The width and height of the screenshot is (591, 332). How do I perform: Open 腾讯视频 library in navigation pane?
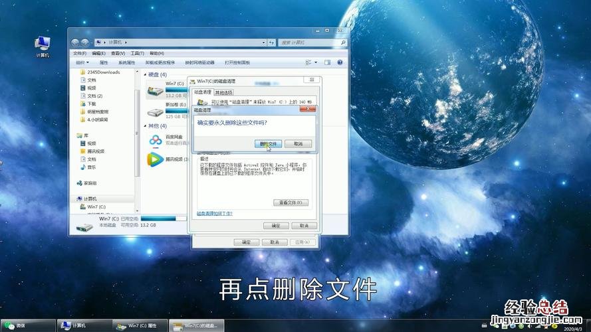pos(92,151)
